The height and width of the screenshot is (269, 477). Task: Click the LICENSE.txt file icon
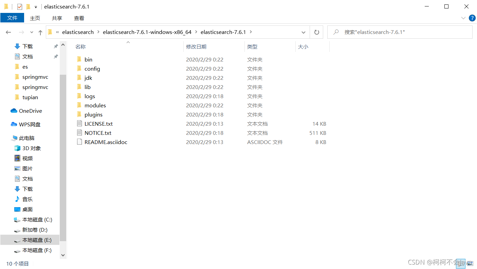[79, 124]
